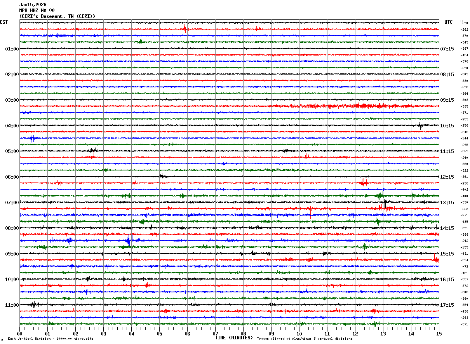Image resolution: width=470 pixels, height=344 pixels.
Task: Click the 17:15 UTC time label
Action: pos(447,305)
